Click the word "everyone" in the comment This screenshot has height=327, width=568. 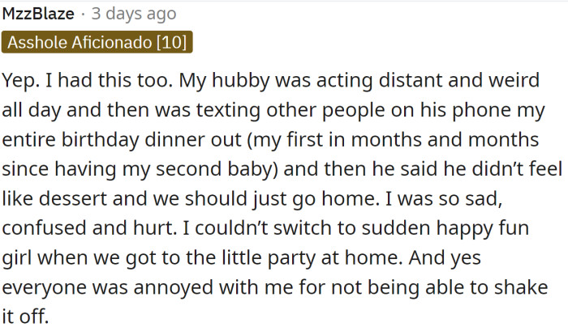coord(48,287)
